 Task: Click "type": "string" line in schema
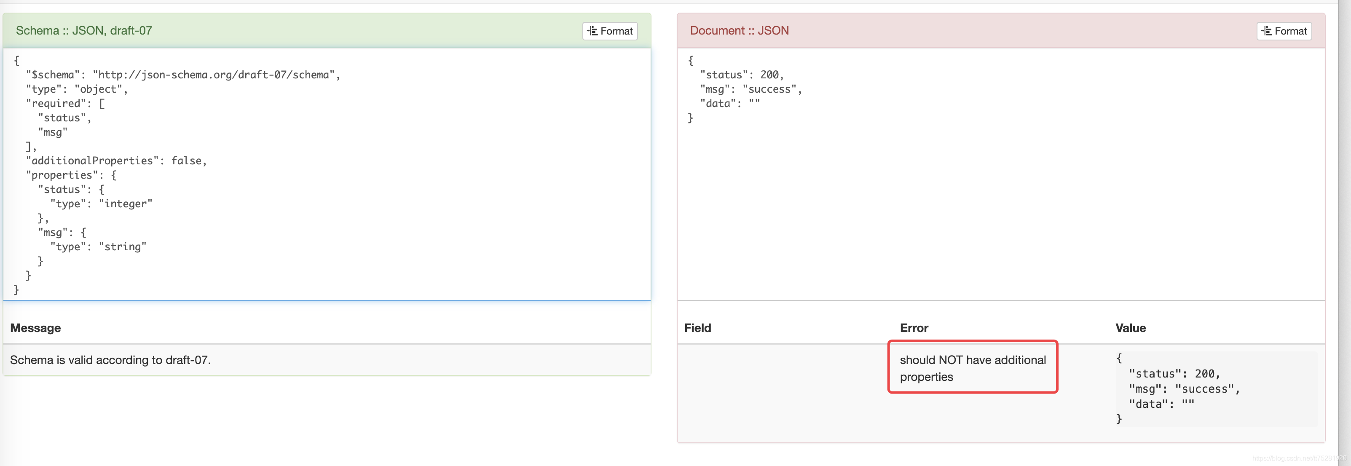(98, 247)
